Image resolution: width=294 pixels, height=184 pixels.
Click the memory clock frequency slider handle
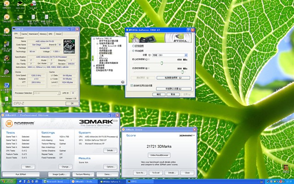182,72
